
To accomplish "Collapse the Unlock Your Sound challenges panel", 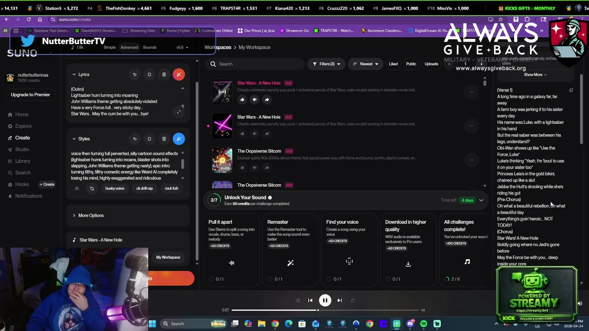I will click(481, 200).
